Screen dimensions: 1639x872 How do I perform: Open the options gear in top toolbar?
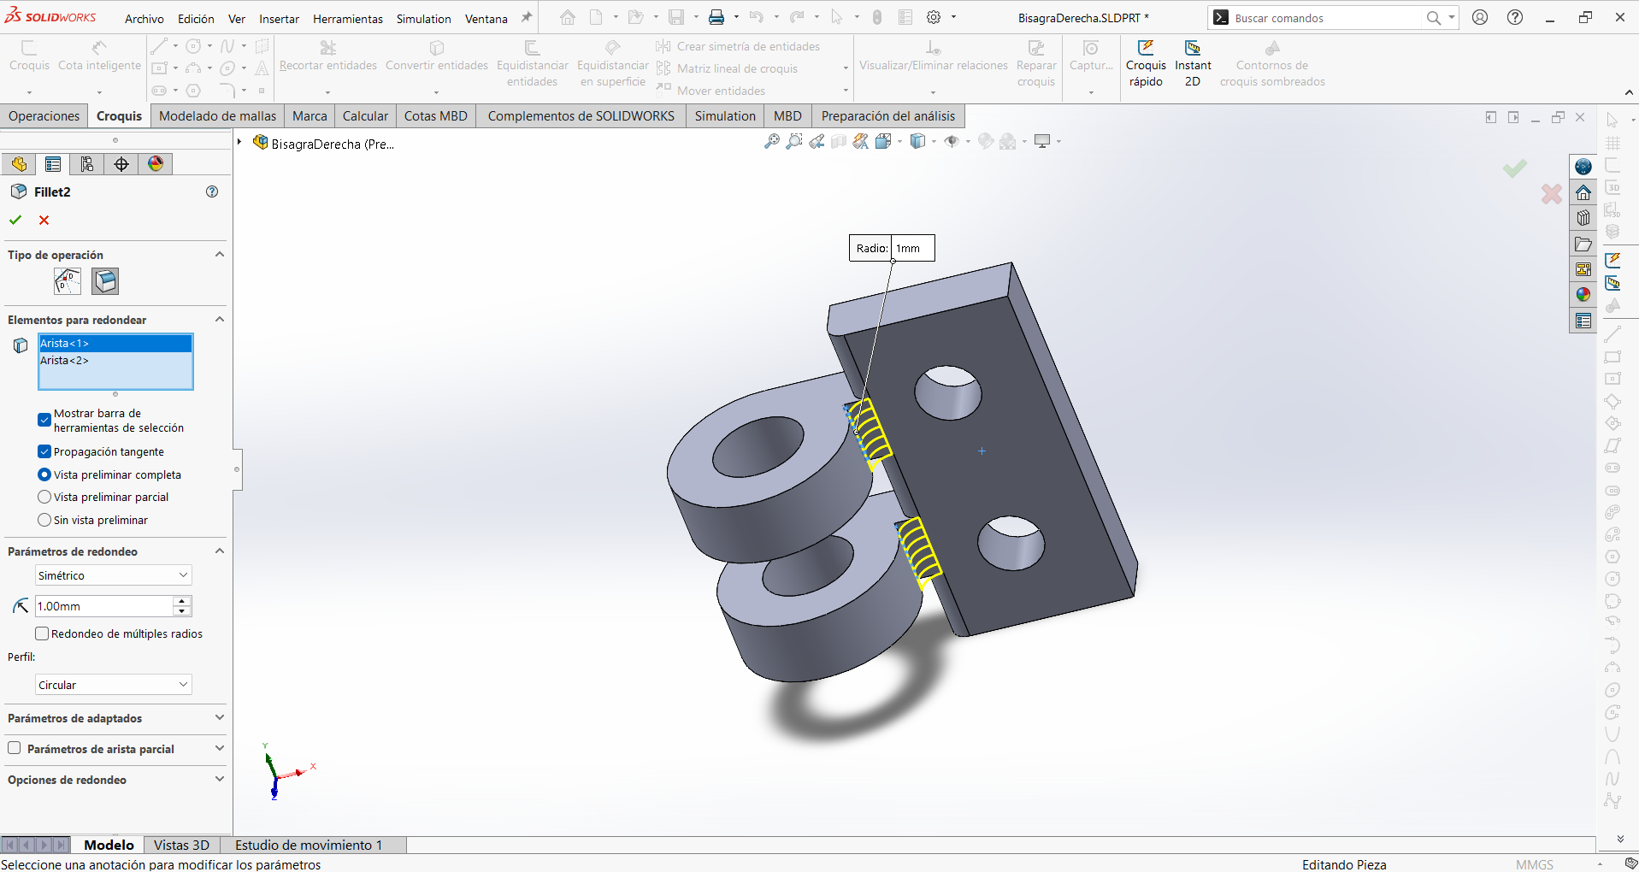(x=934, y=17)
